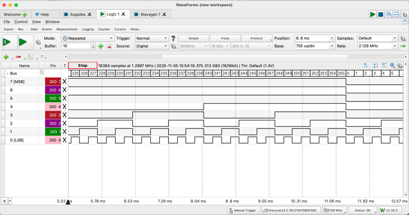Run all instruments with top-right green play
Image resolution: width=409 pixels, height=215 pixels.
(373, 15)
